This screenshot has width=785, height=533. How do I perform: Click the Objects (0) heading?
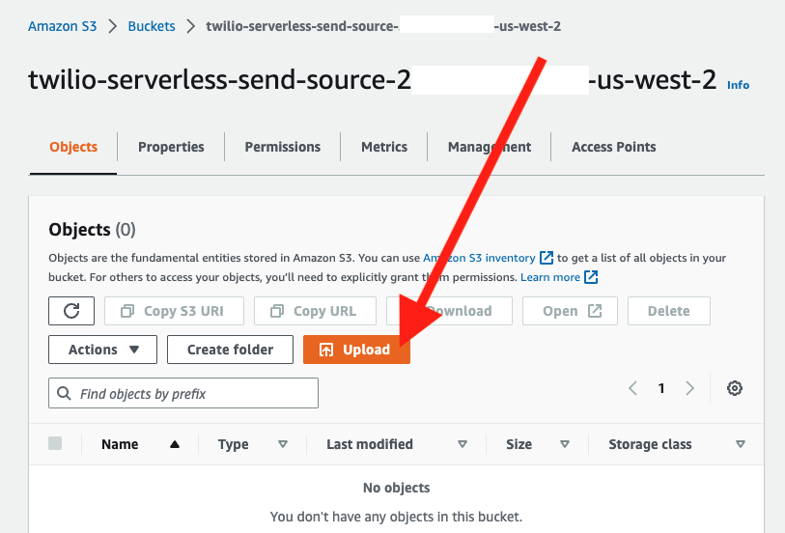pos(92,229)
